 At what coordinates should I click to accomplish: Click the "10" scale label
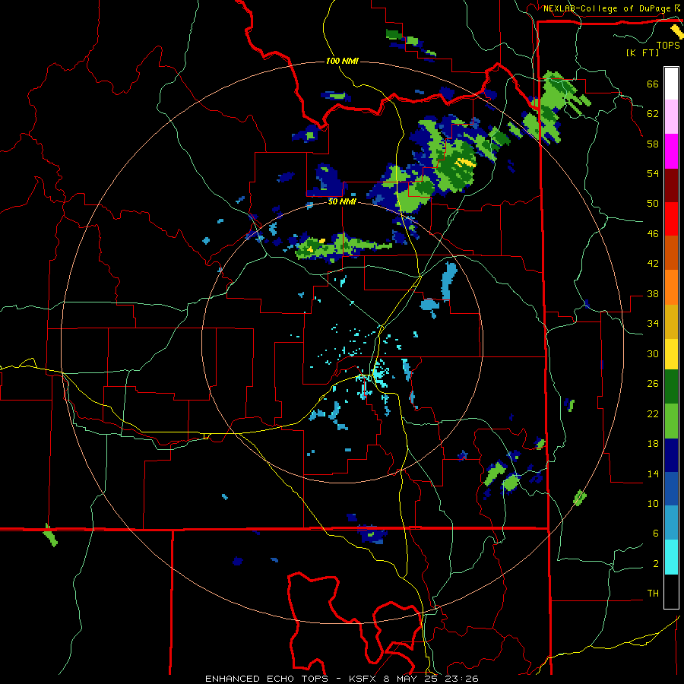(653, 503)
